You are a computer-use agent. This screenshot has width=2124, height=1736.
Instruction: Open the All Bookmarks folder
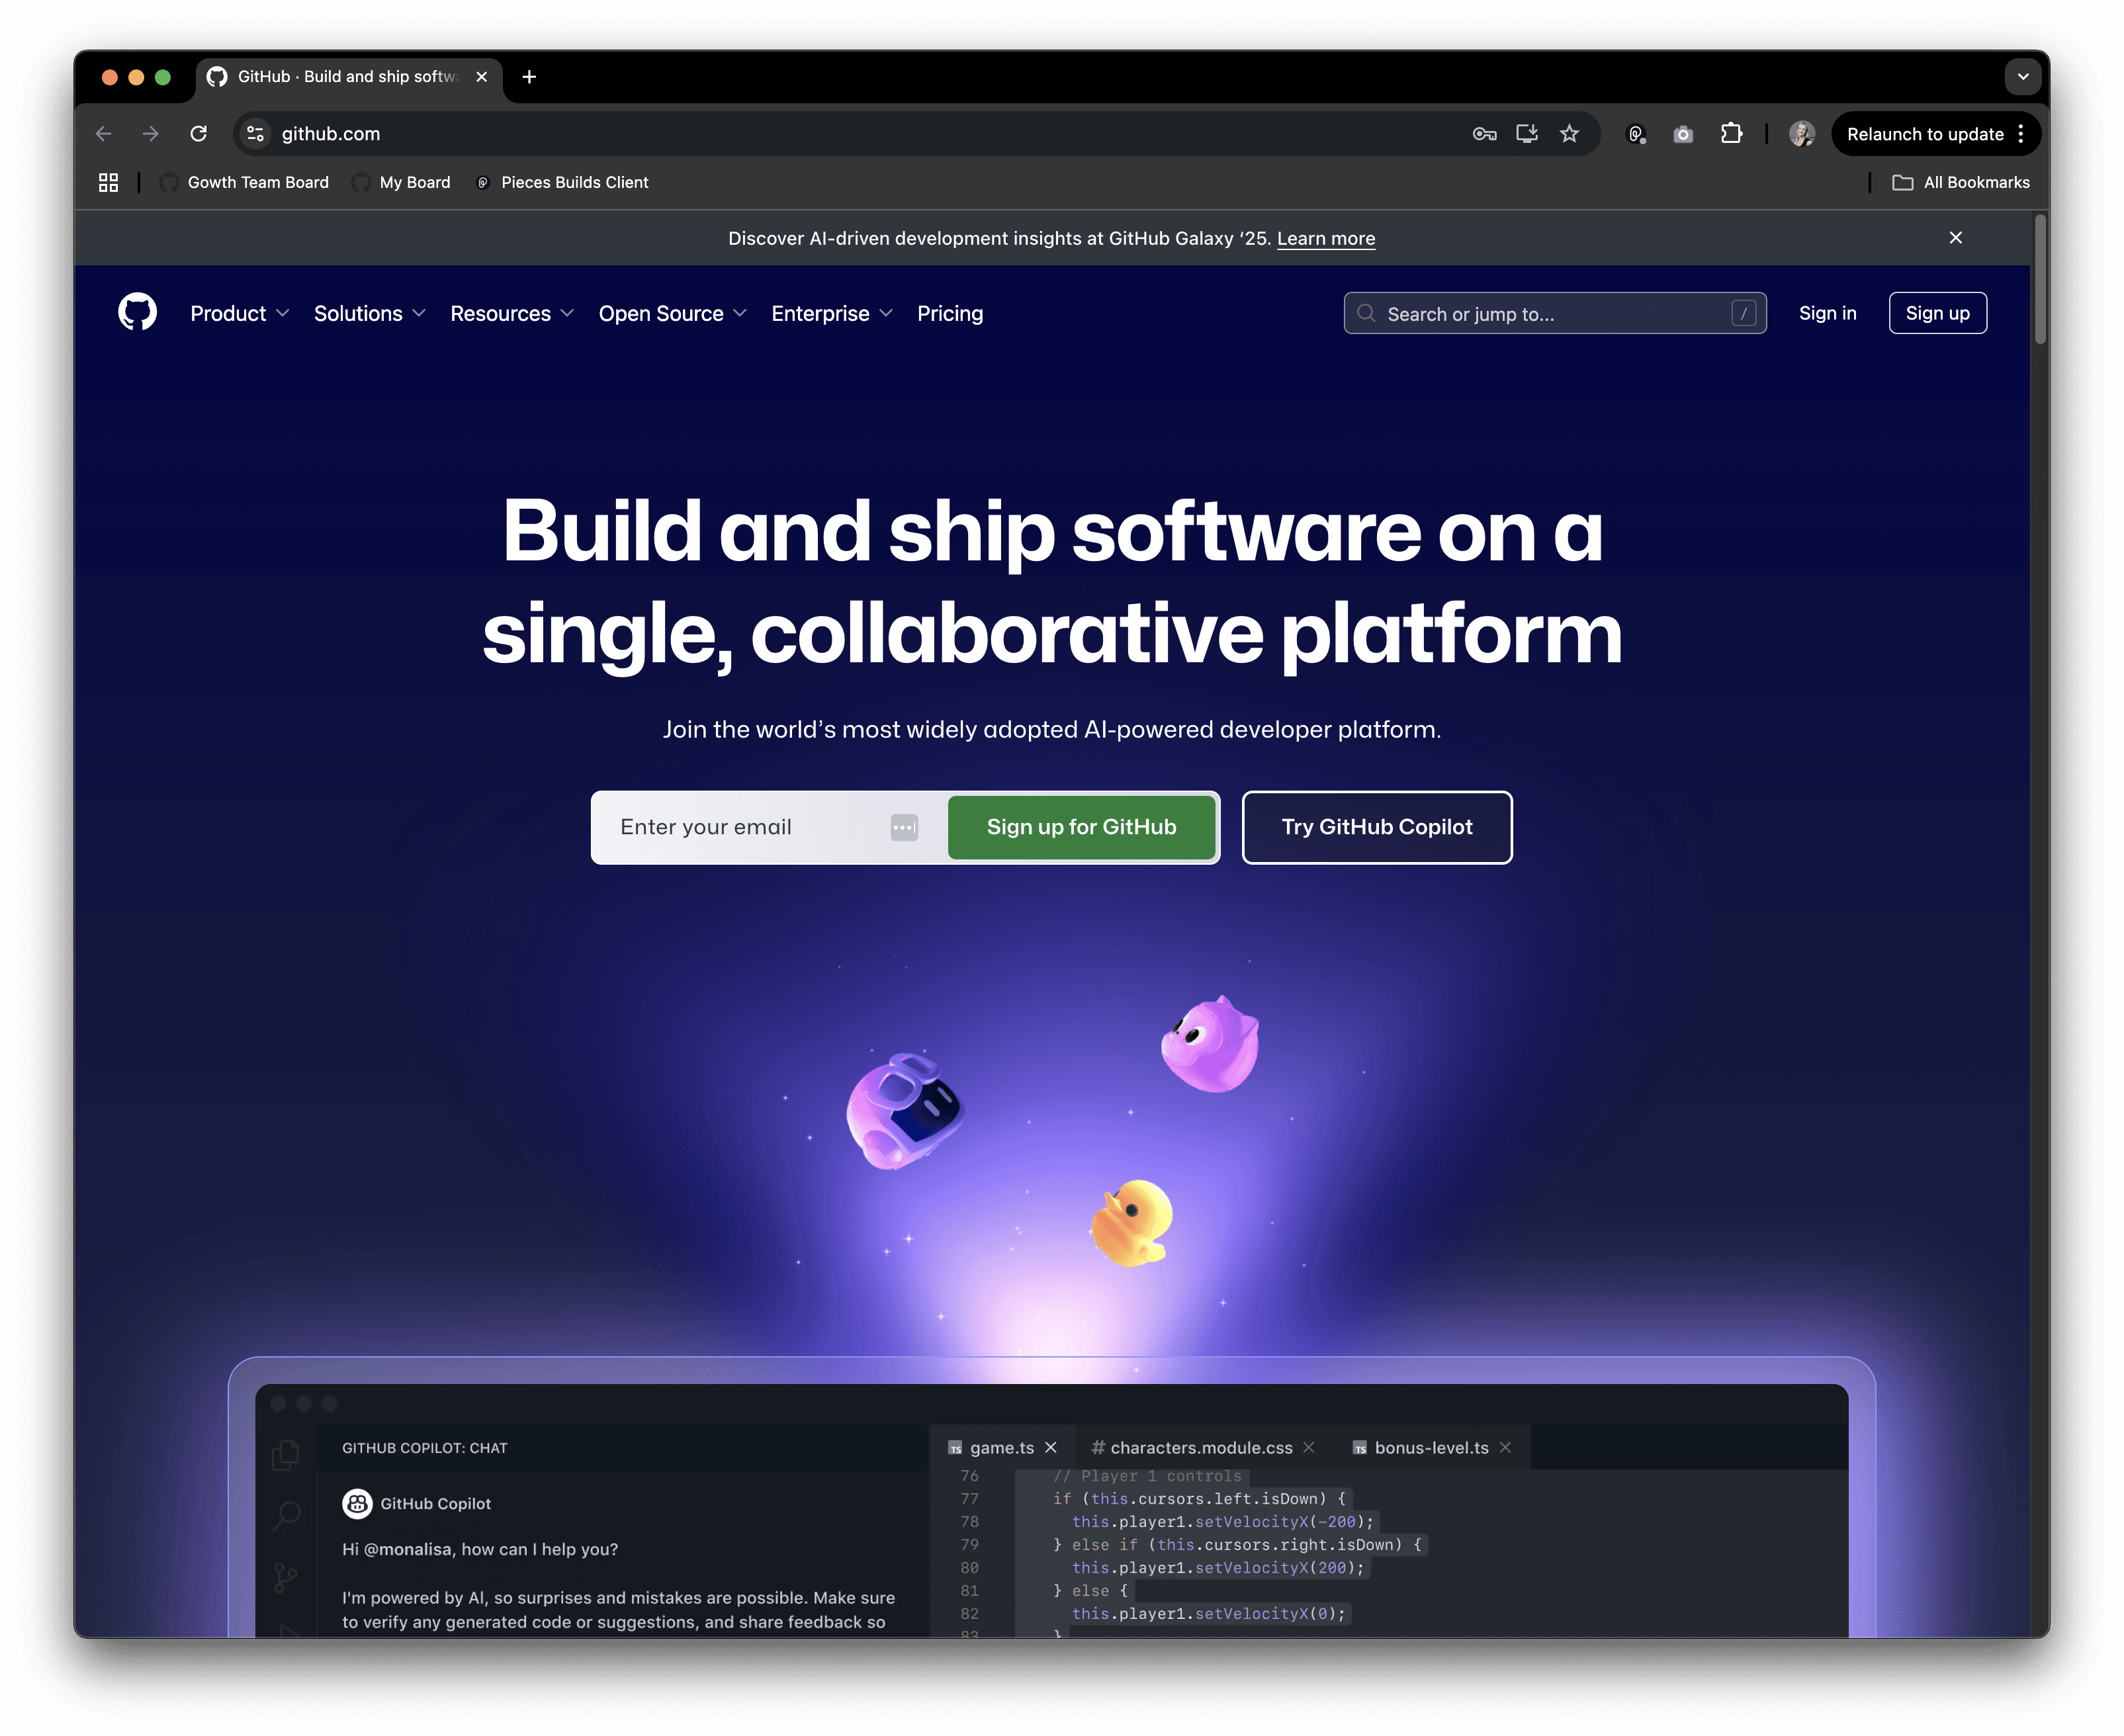point(1961,182)
